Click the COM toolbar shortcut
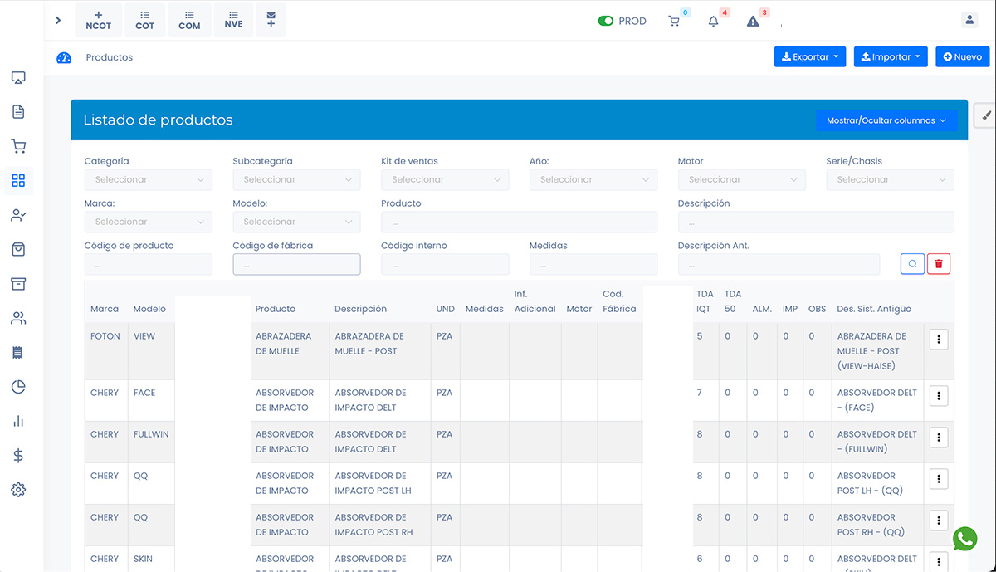996x572 pixels. pos(189,20)
